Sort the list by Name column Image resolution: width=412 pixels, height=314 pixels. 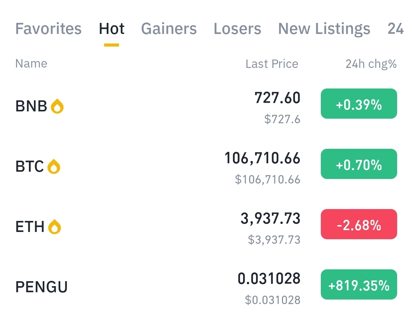pyautogui.click(x=31, y=64)
